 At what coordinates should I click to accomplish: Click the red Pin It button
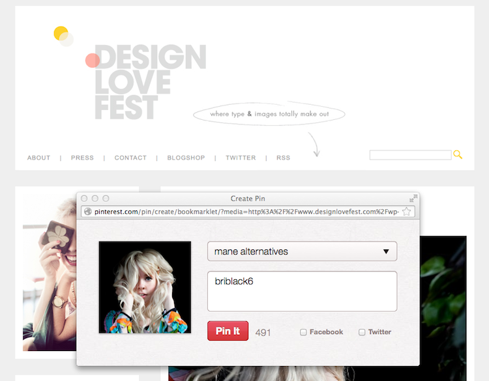coord(228,331)
